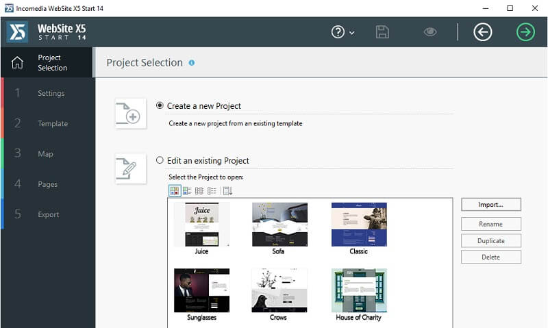Click the Import... button
The image size is (548, 328).
(490, 205)
